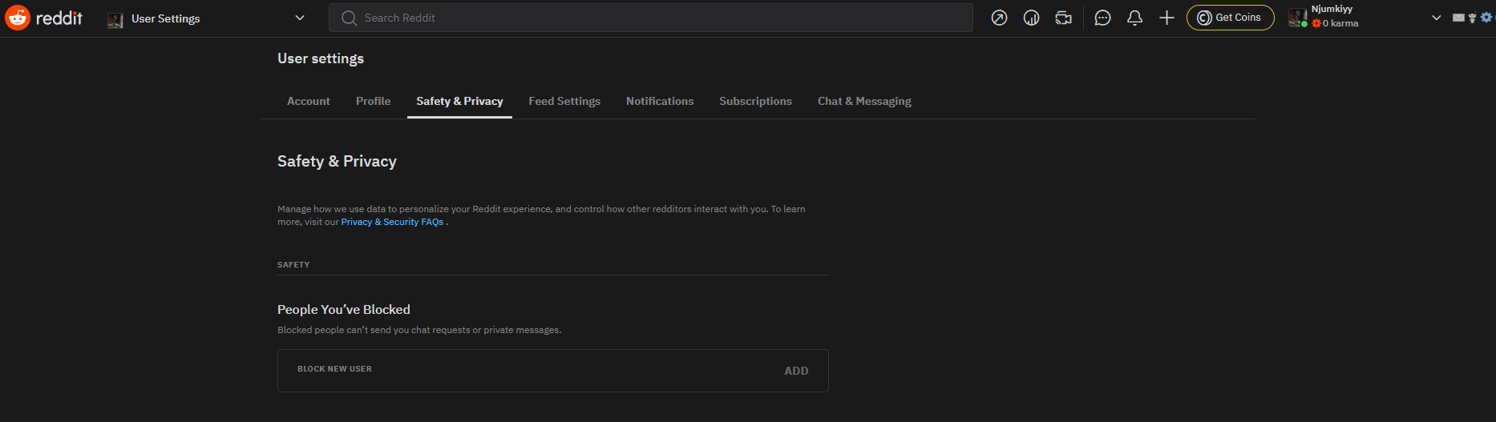Click the Reddit logo home icon
The width and height of the screenshot is (1496, 422).
(18, 18)
